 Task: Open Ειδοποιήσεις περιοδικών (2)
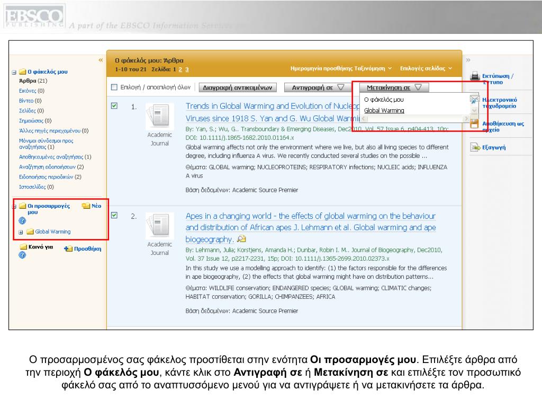(50, 177)
